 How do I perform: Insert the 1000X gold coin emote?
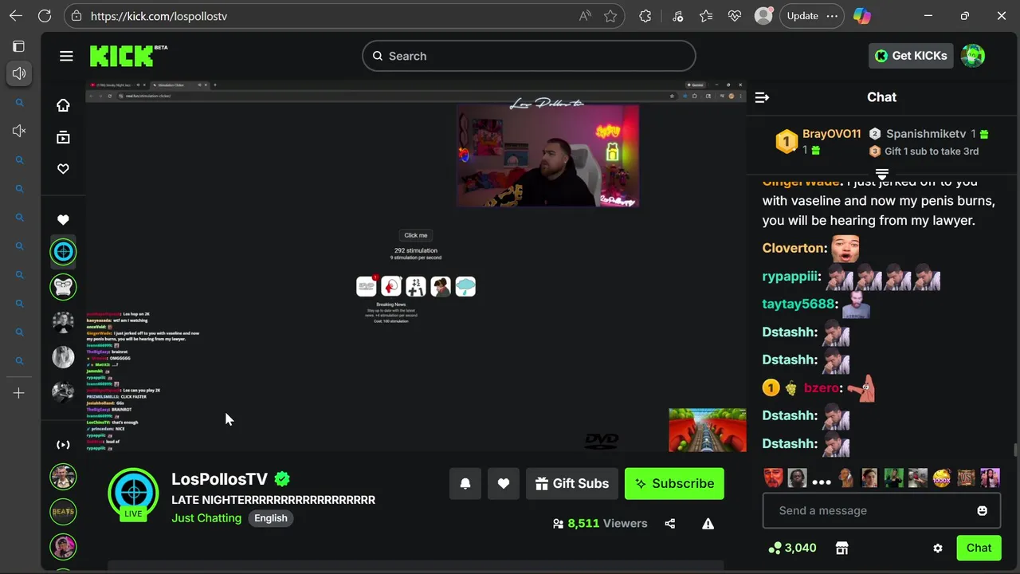[942, 478]
